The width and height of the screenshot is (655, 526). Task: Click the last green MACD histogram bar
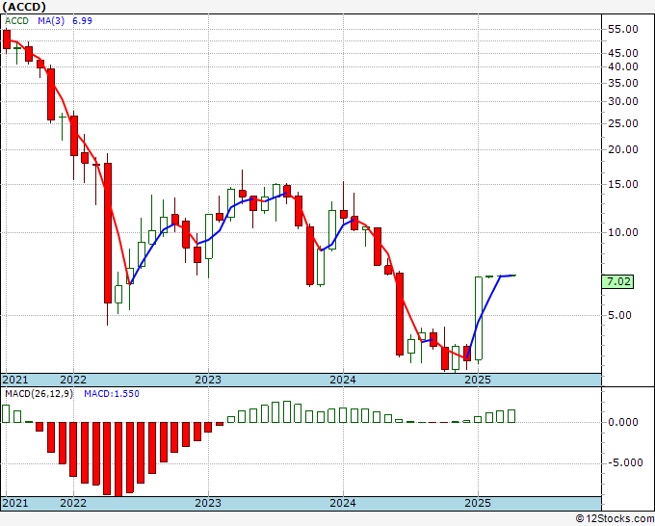511,416
